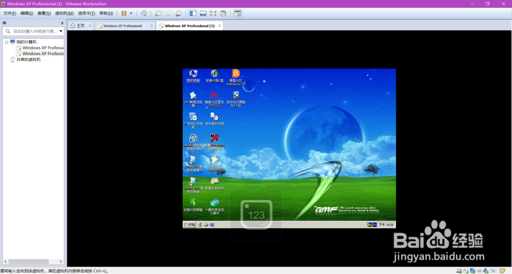Click the guest taskbar clock 下午 14:29
512x274 pixels.
coord(386,225)
